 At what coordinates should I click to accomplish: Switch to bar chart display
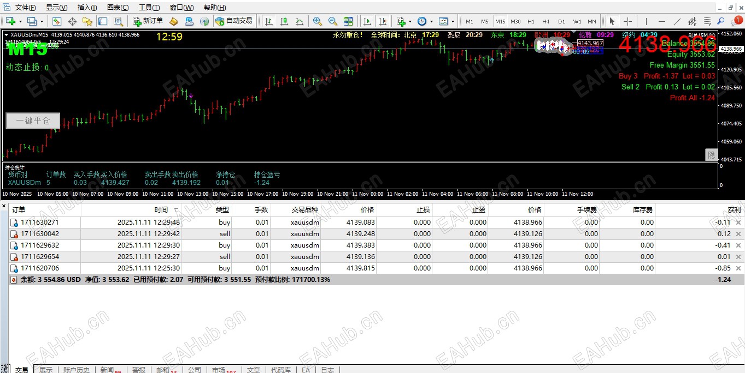(269, 21)
